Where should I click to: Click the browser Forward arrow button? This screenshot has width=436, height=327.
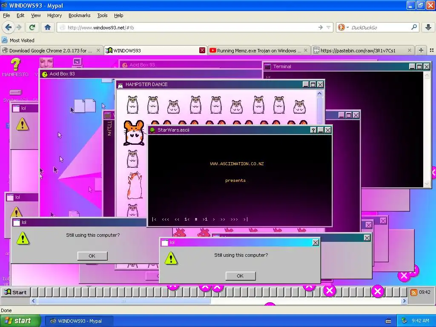[19, 27]
